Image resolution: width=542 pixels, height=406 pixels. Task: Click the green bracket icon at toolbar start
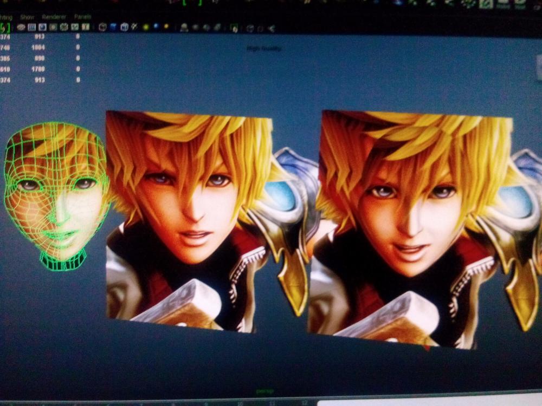coord(5,28)
